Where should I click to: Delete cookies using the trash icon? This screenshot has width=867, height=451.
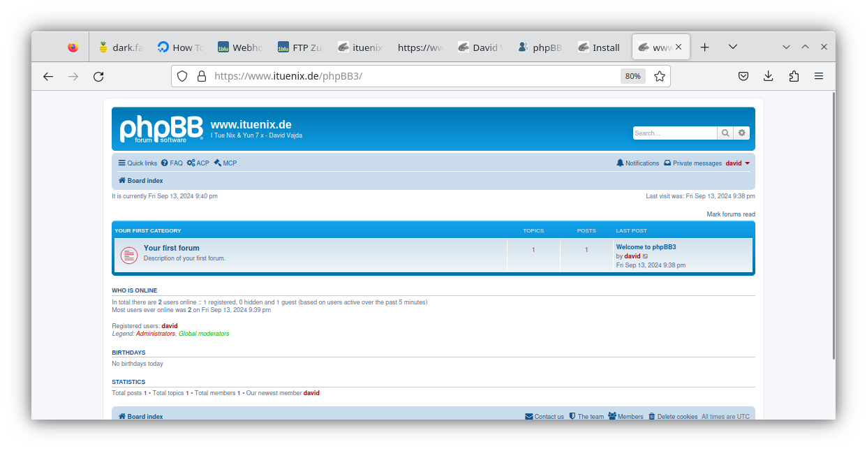pyautogui.click(x=651, y=416)
